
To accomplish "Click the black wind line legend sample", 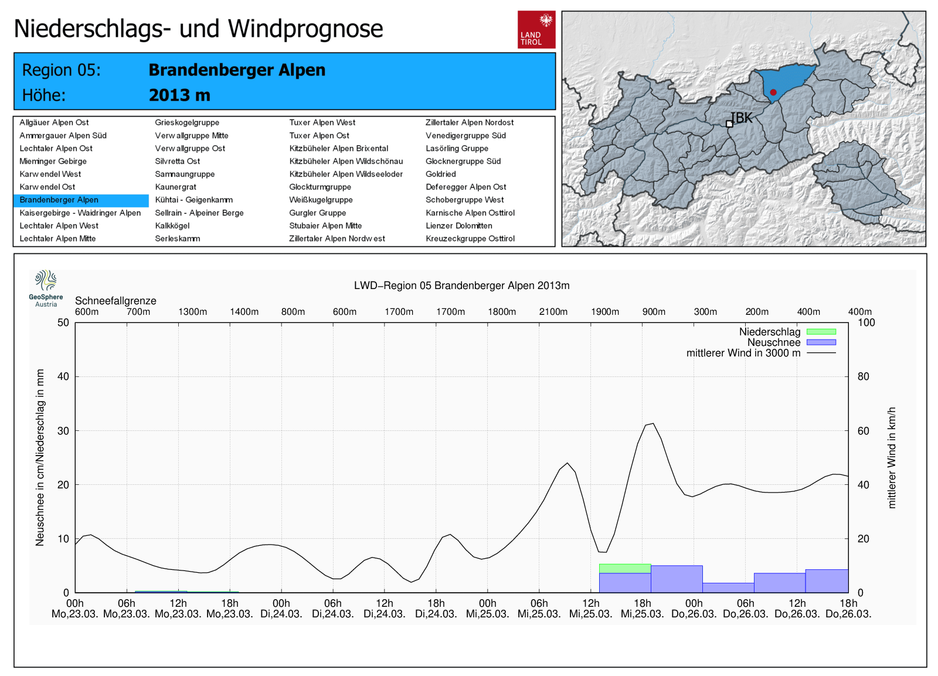I will coord(821,353).
